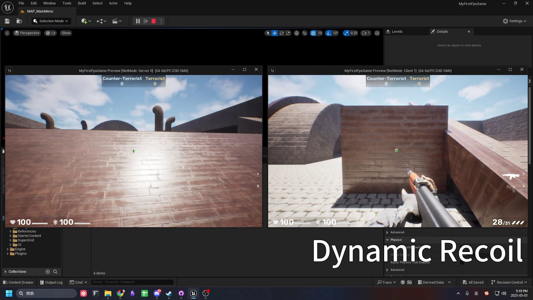Open the Build menu
Viewport: 533px width, 300px height.
(82, 3)
